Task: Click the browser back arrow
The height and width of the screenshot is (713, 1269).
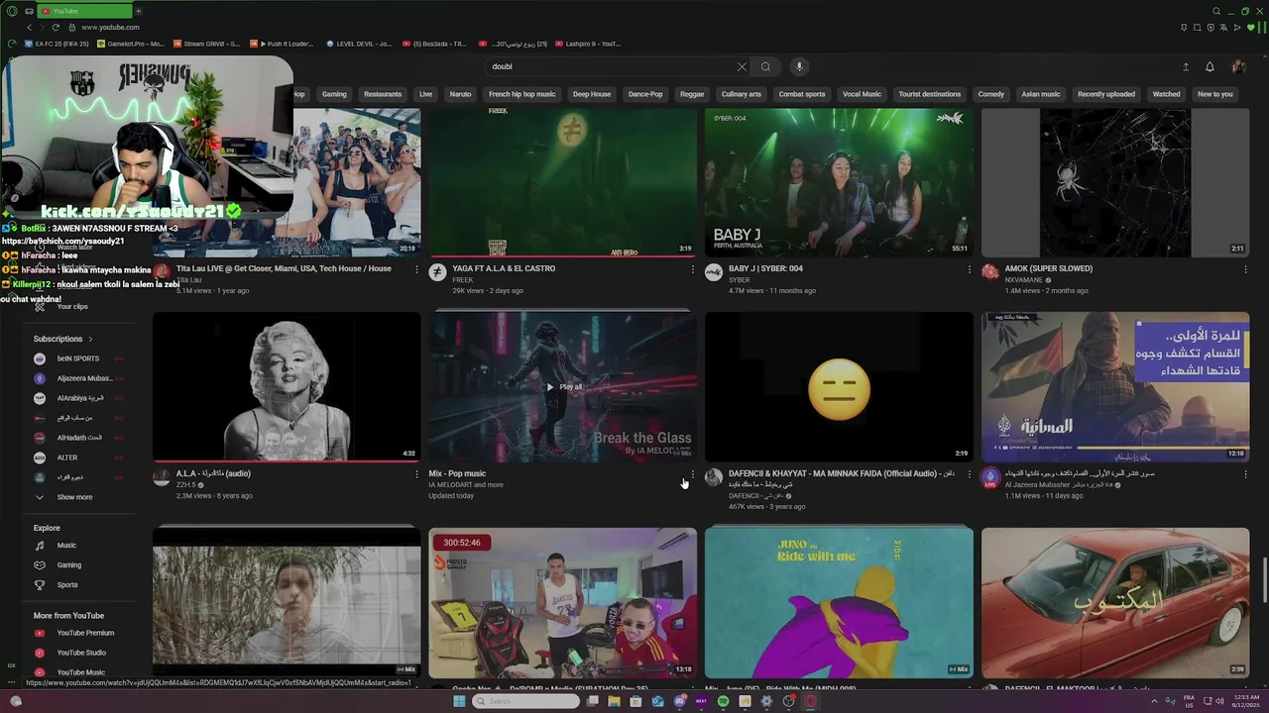Action: tap(29, 27)
